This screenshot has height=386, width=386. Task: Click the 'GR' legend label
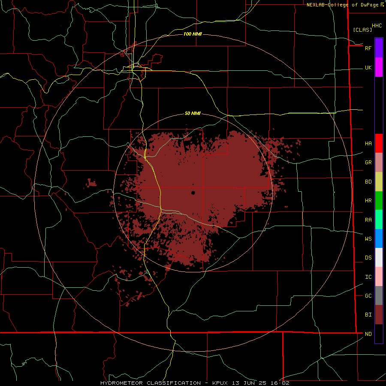[368, 163]
